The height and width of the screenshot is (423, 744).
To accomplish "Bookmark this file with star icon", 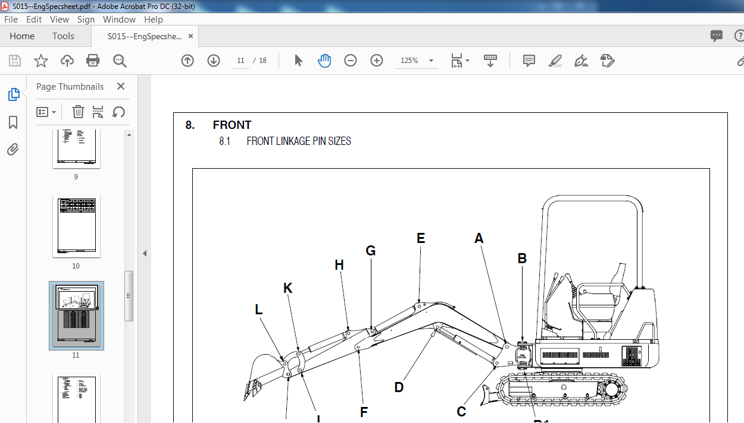I will pyautogui.click(x=40, y=61).
